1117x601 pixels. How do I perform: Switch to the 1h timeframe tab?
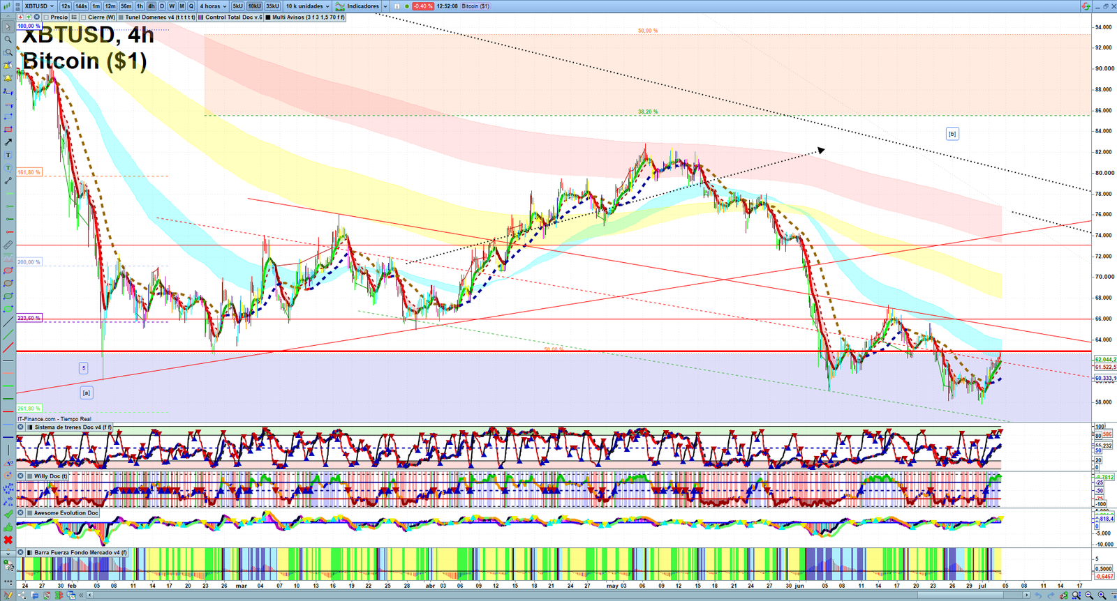tap(140, 6)
